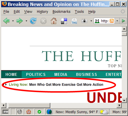128x116 pixels.
Task: Click the globe icon in the status bar
Action: point(49,112)
